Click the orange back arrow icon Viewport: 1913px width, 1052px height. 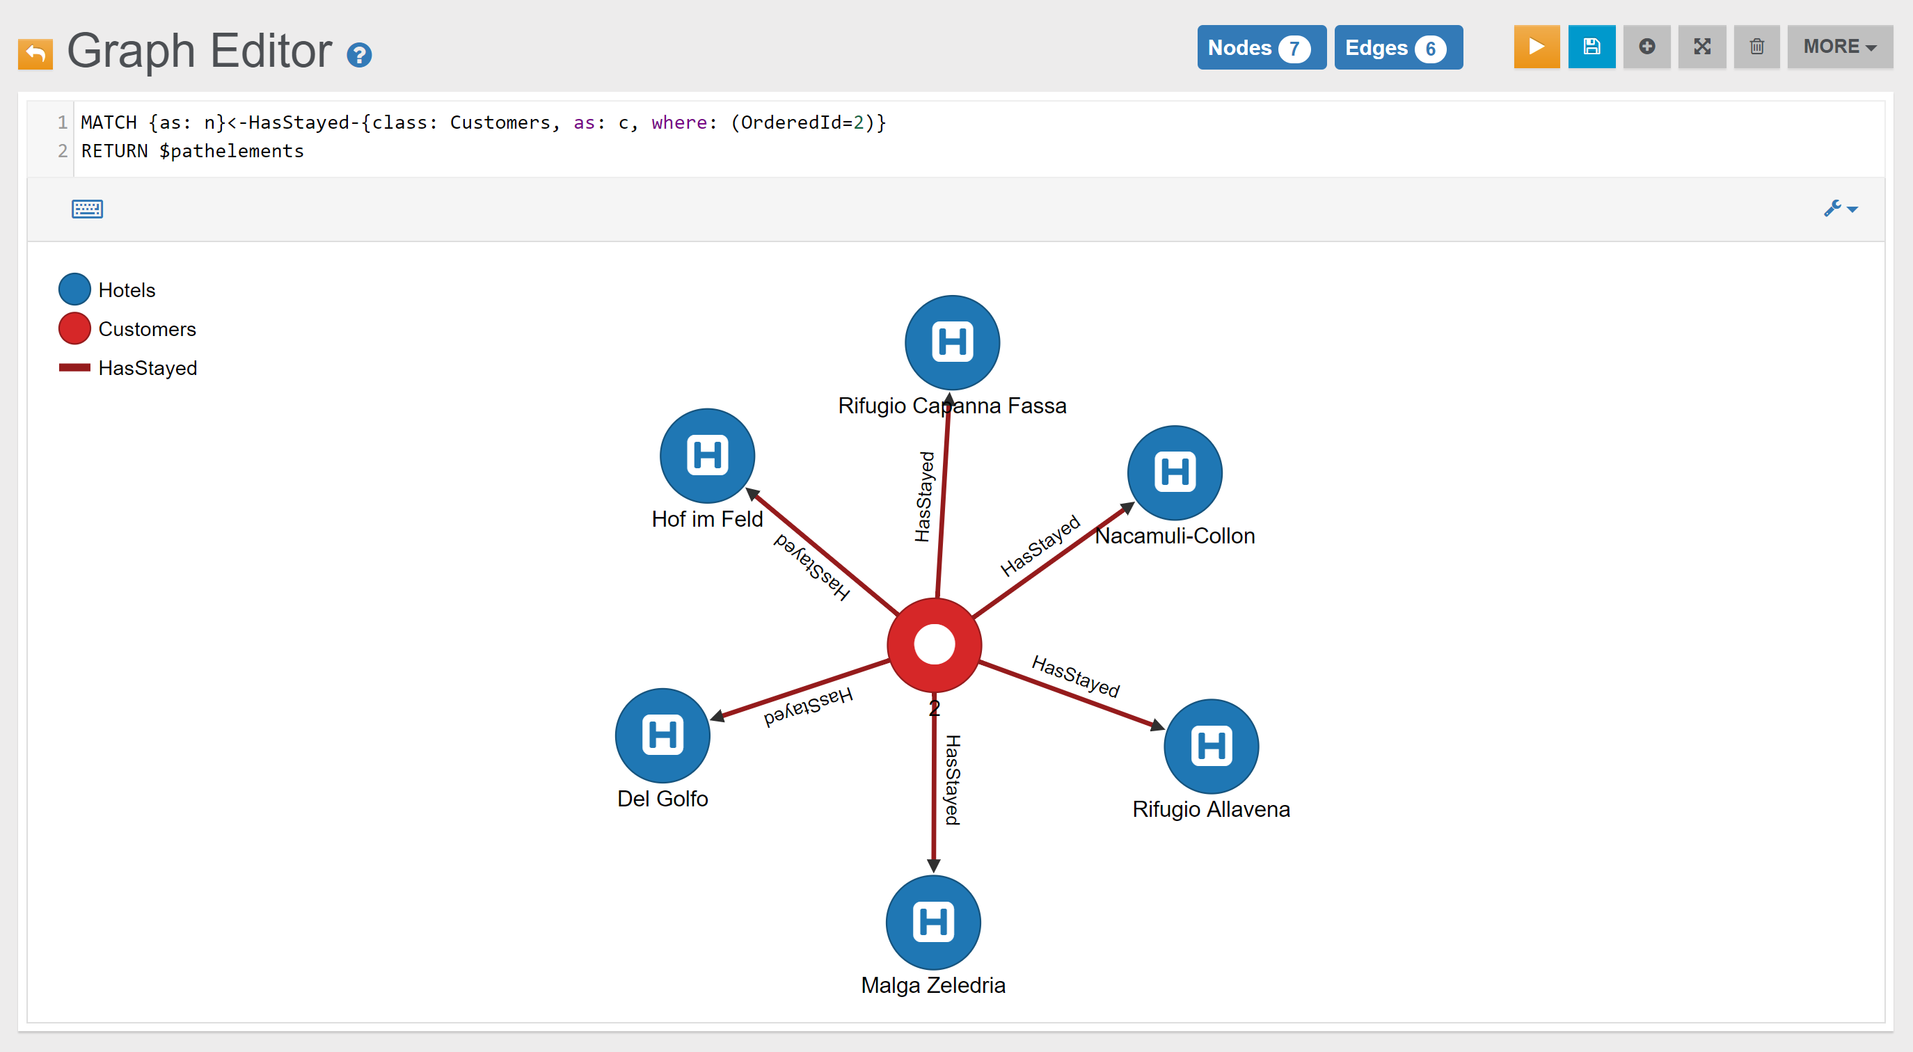(35, 53)
